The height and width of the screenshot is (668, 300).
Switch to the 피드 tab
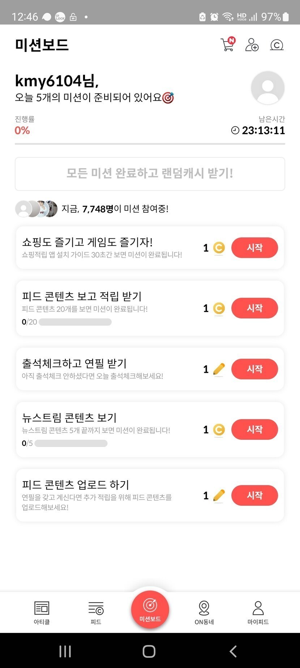coord(96,613)
